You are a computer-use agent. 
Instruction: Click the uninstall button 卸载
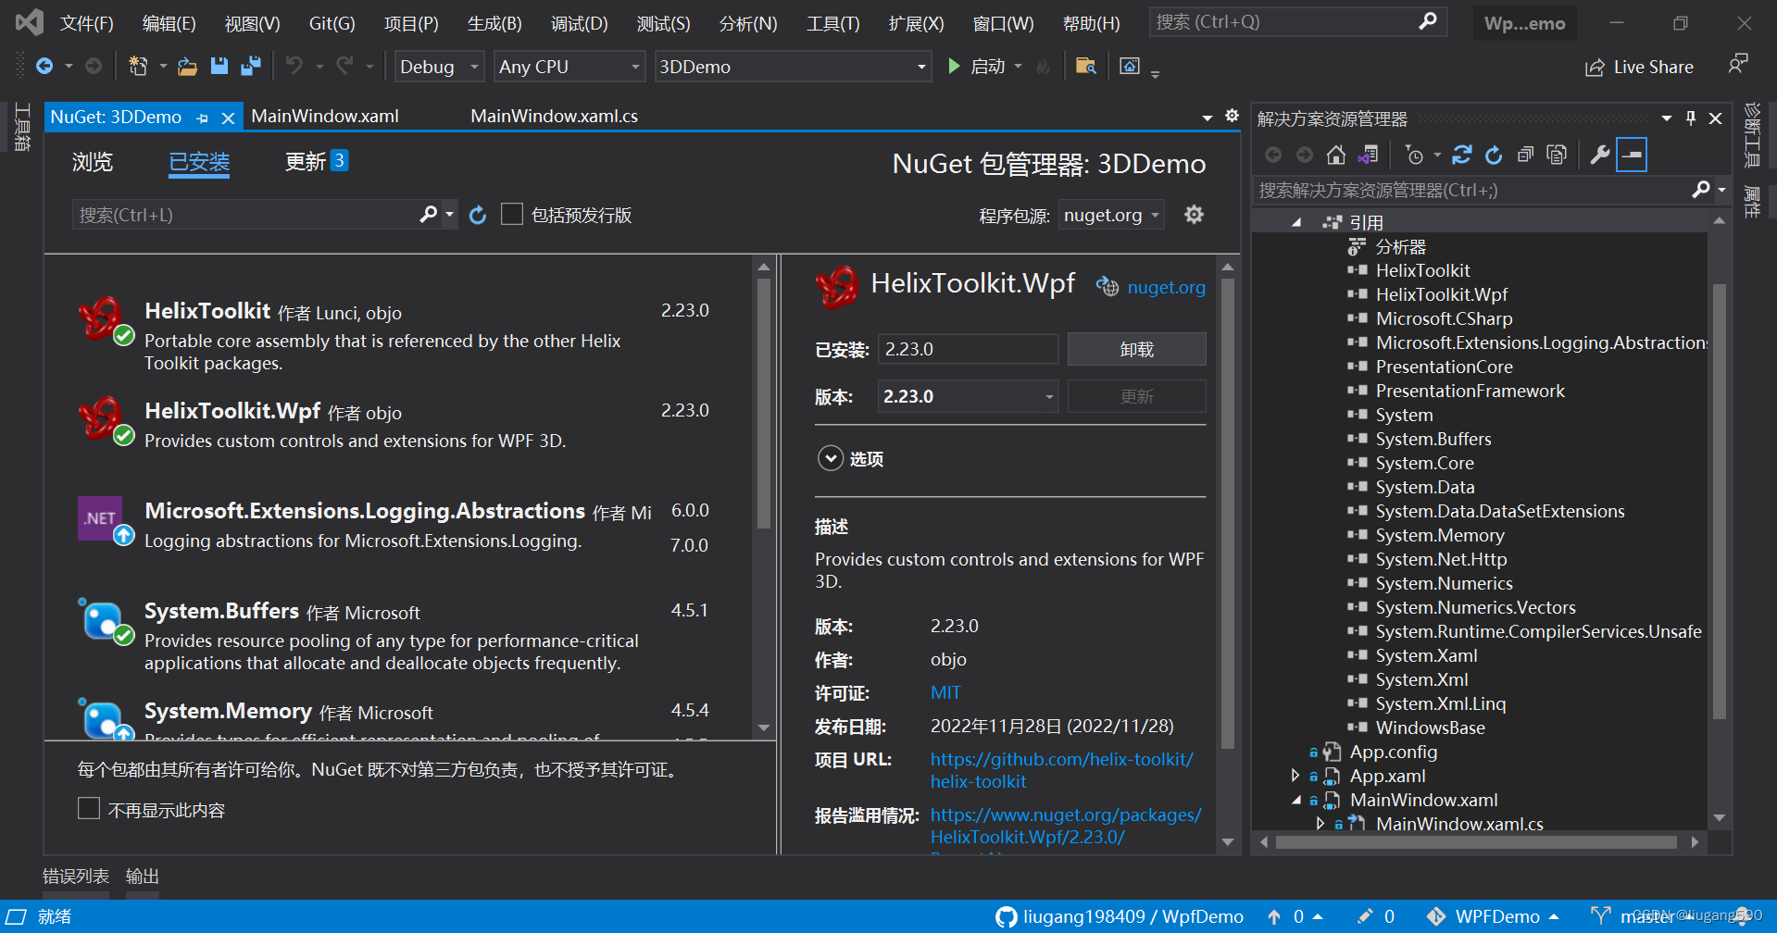point(1136,349)
